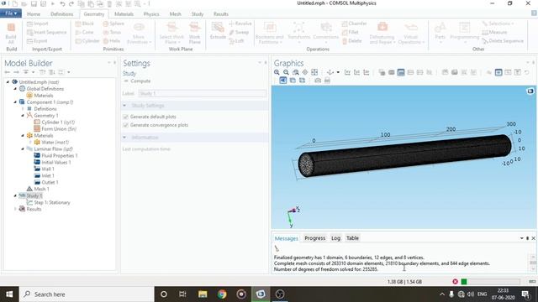Switch to the Definitions ribbon tab
538x302 pixels.
[61, 14]
